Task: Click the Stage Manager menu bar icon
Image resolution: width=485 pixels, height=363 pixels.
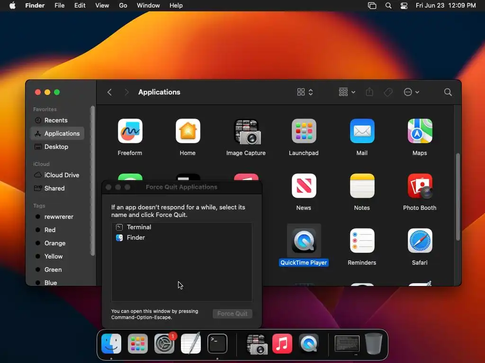Action: pos(372,5)
